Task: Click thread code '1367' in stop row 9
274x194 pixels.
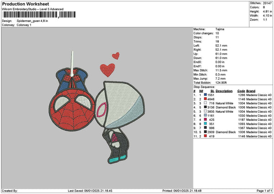Action: pos(242,128)
